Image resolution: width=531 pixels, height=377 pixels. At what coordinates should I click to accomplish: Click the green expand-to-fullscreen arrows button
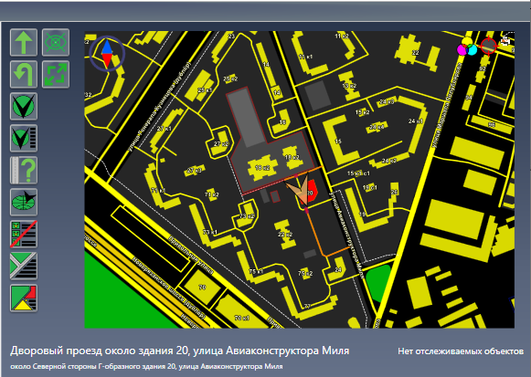(x=56, y=74)
